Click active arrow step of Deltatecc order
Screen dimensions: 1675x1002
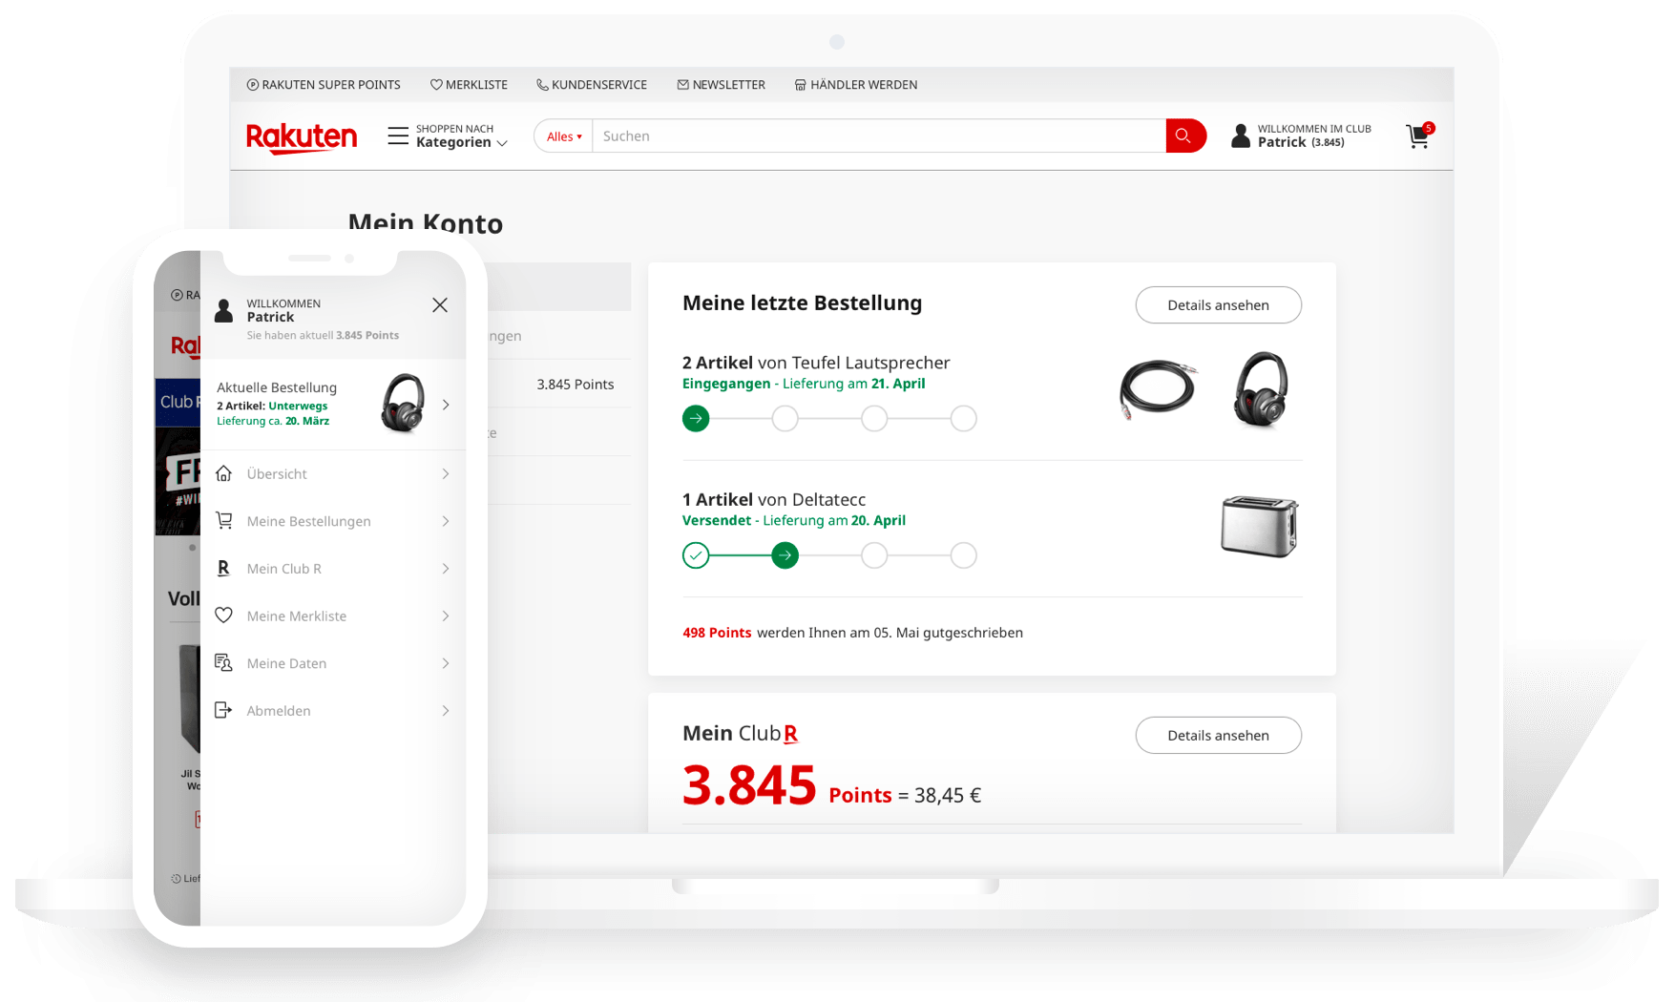click(785, 555)
